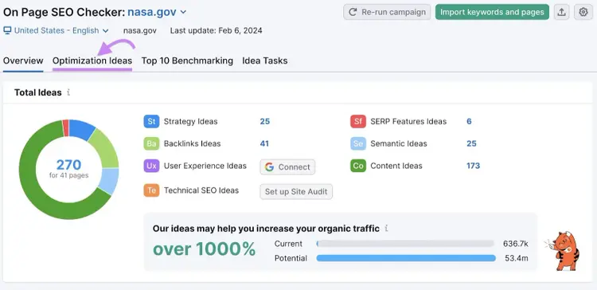The width and height of the screenshot is (597, 290).
Task: Click the desktop monitor device icon
Action: pyautogui.click(x=7, y=30)
